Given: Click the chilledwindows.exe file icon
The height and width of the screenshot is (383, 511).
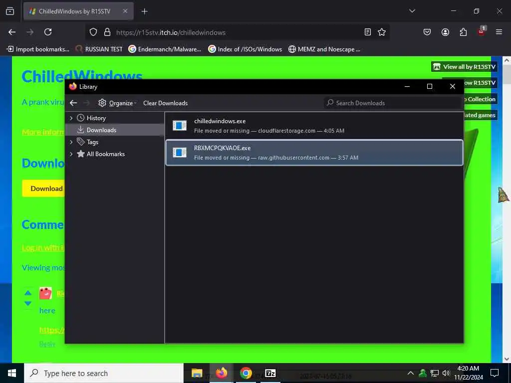Looking at the screenshot, I should pyautogui.click(x=180, y=125).
